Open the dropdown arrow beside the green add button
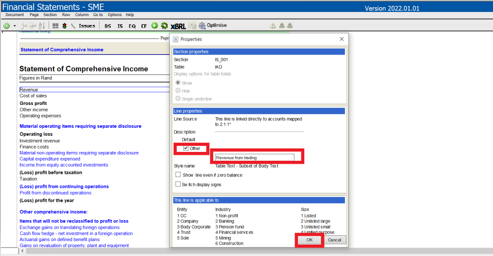493x256 pixels. coord(14,26)
